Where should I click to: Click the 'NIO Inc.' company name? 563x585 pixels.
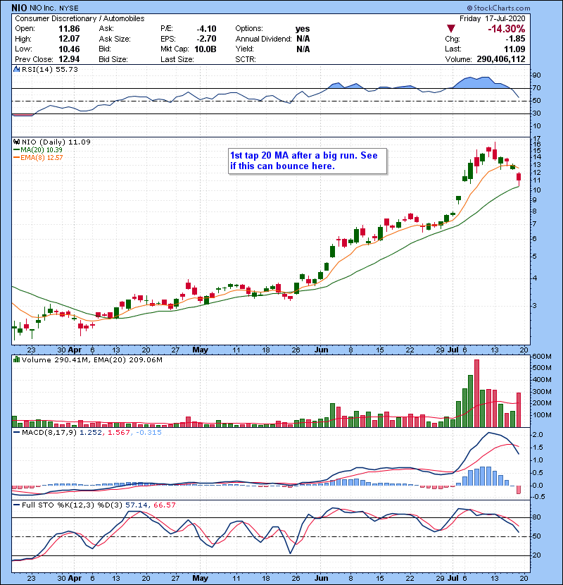tap(43, 8)
